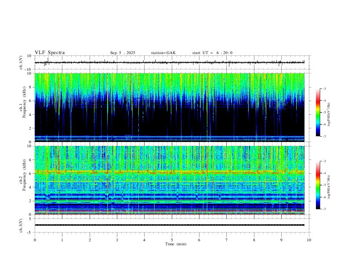Click the "-7" label on ch.2 color bar
This screenshot has height=269, width=348.
(x=324, y=209)
